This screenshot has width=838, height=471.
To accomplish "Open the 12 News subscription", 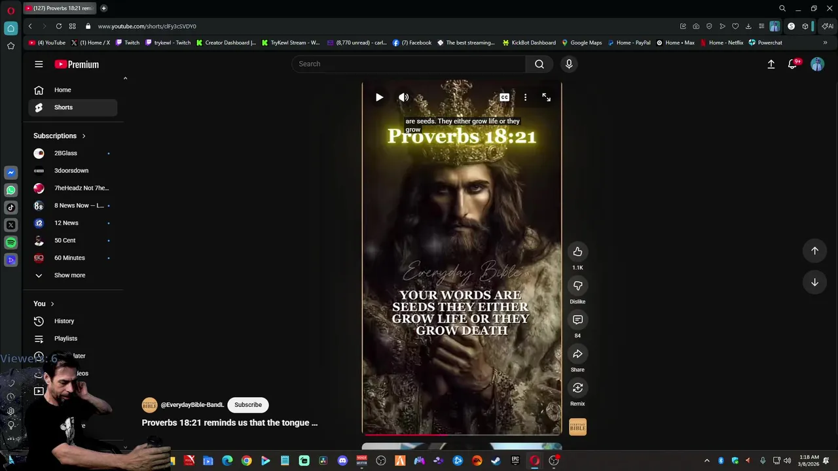I will point(73,223).
